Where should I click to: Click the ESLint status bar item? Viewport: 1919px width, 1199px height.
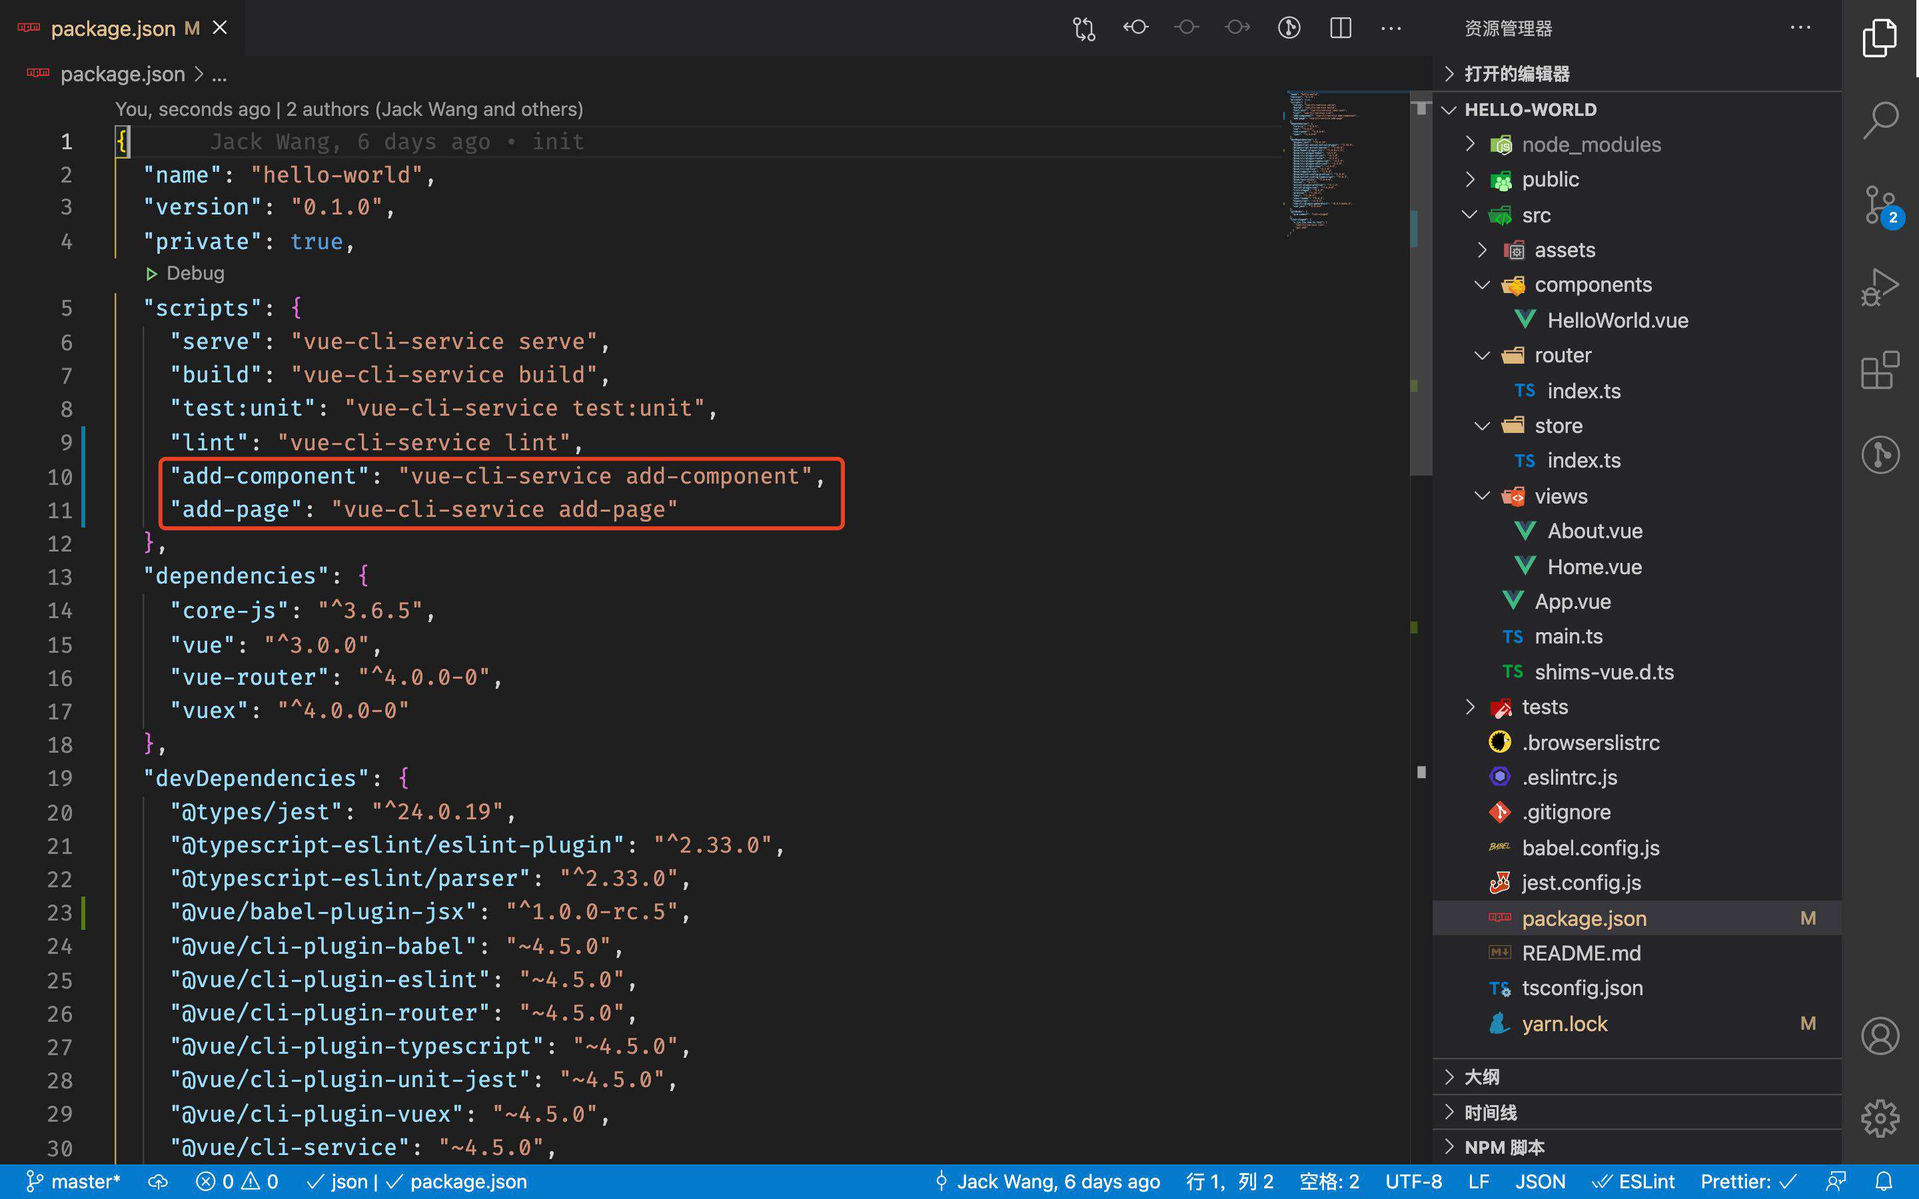pyautogui.click(x=1634, y=1182)
